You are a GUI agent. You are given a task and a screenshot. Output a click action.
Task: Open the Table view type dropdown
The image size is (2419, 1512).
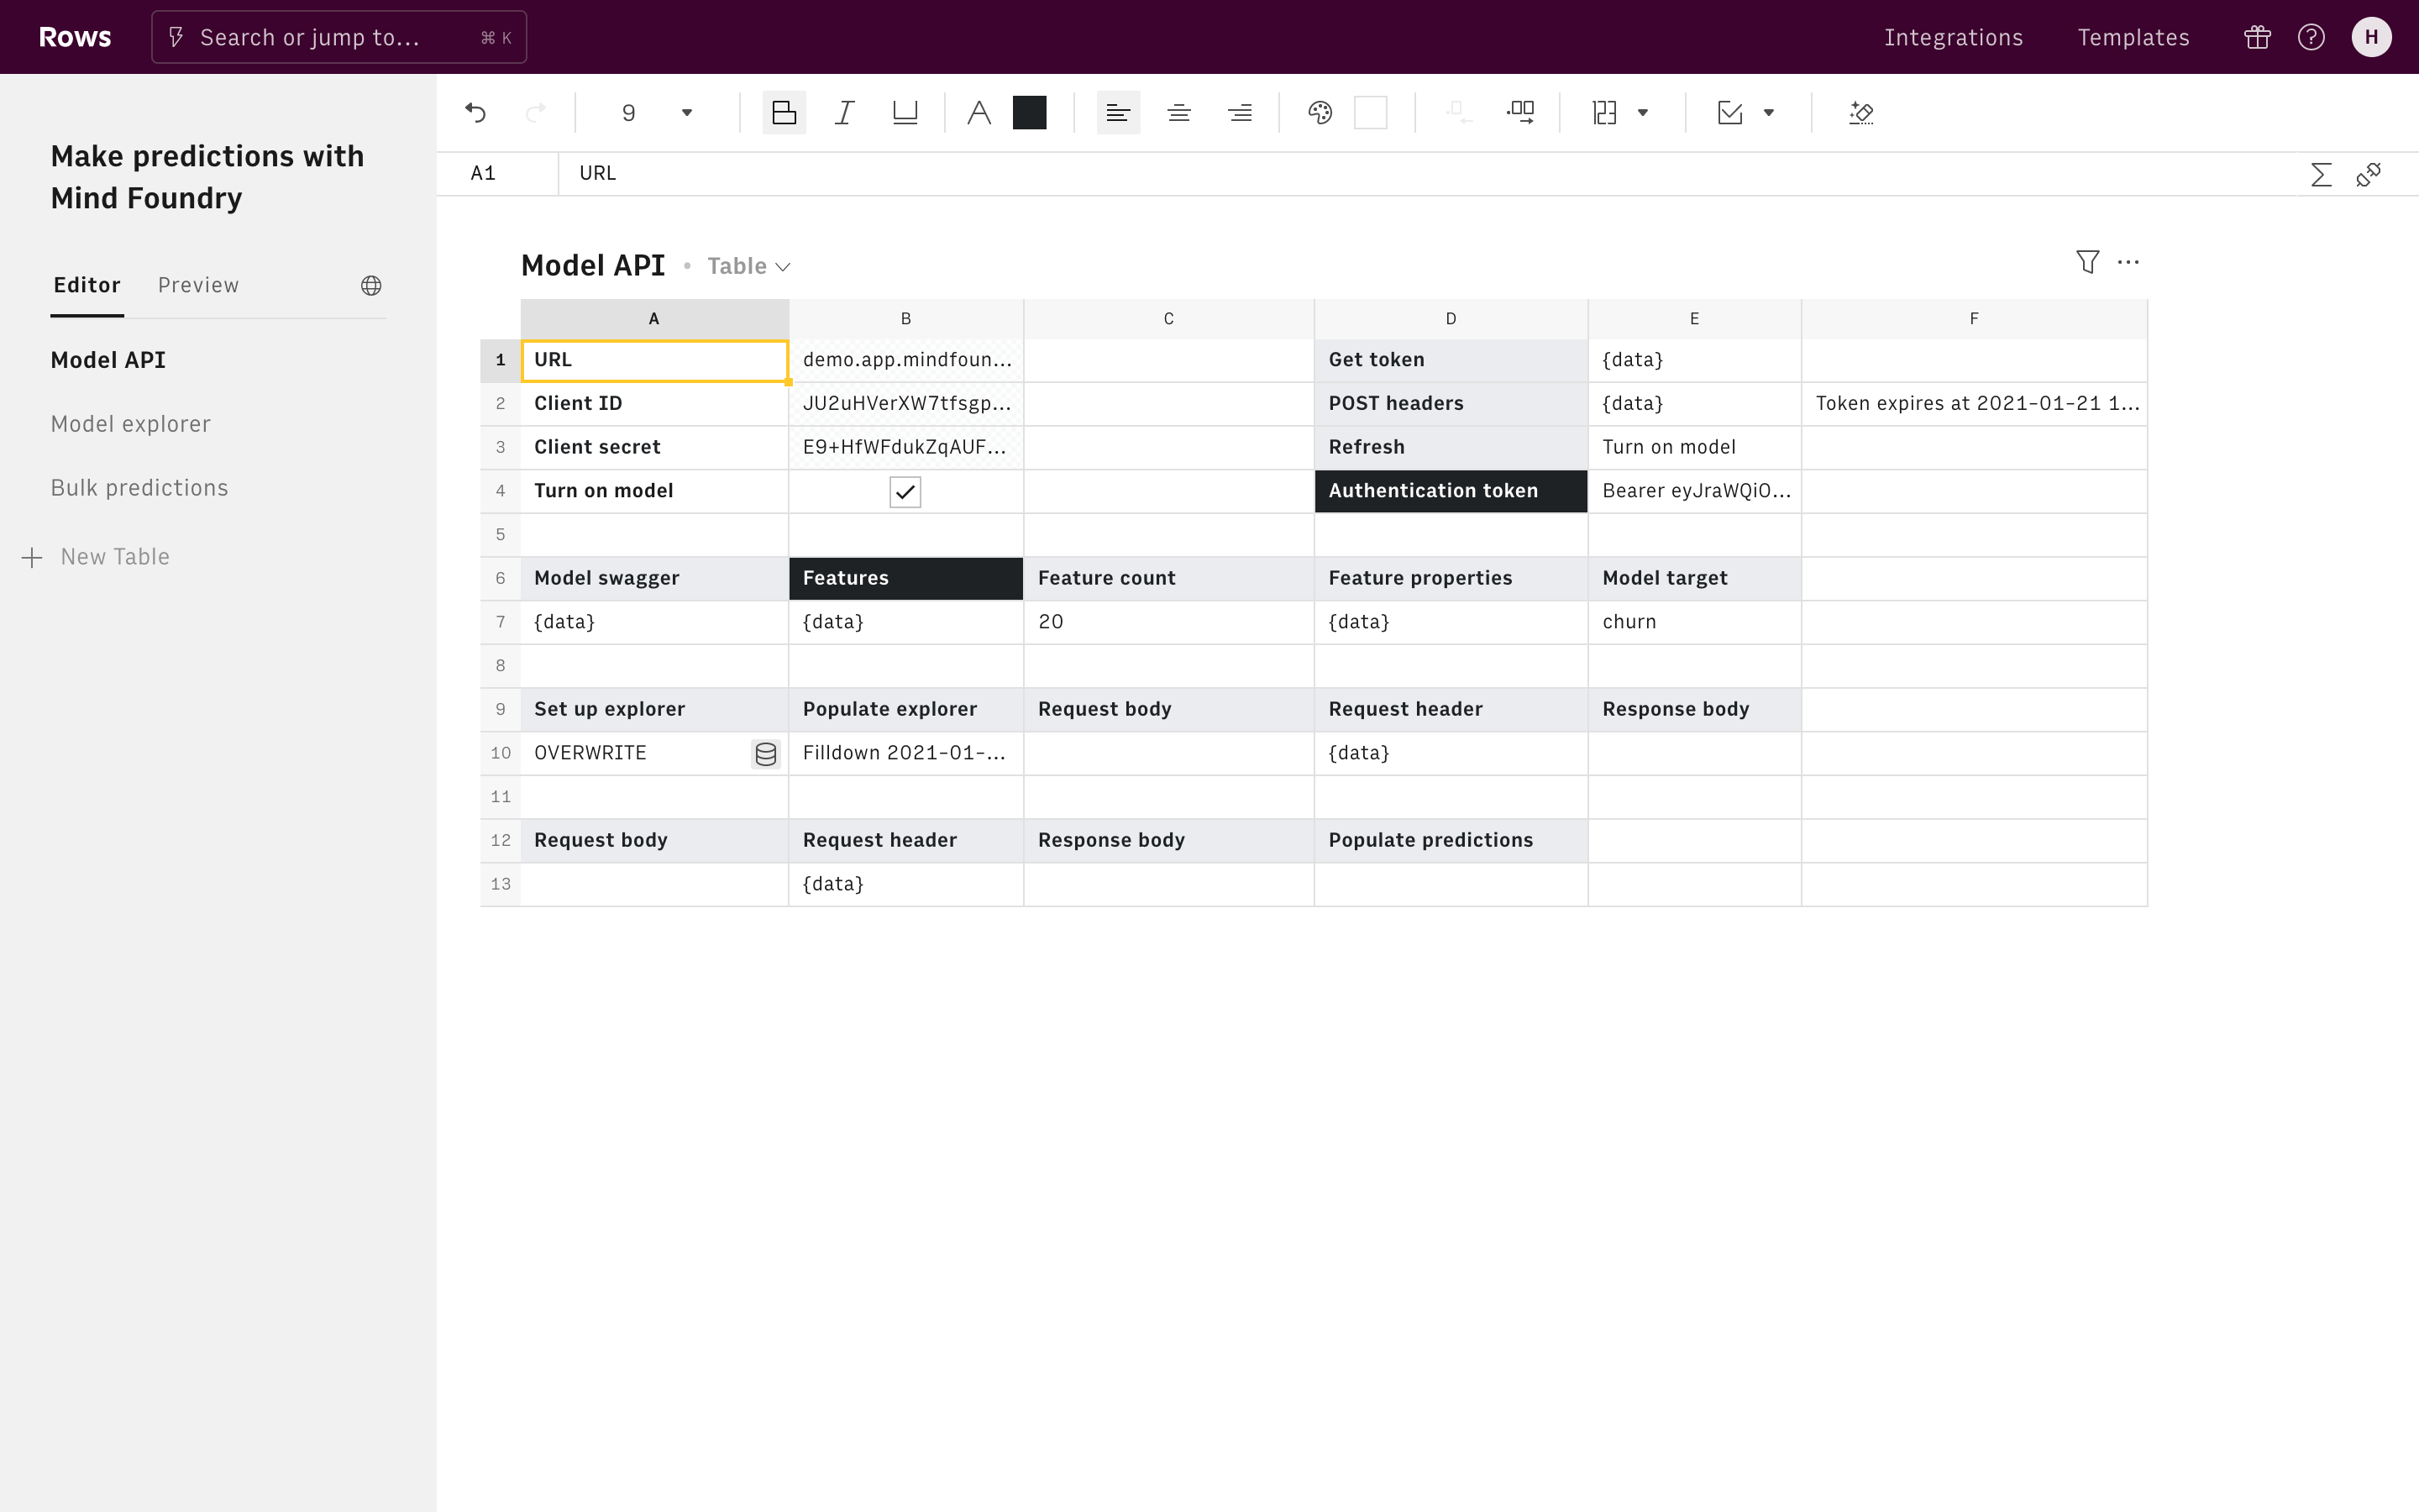748,266
